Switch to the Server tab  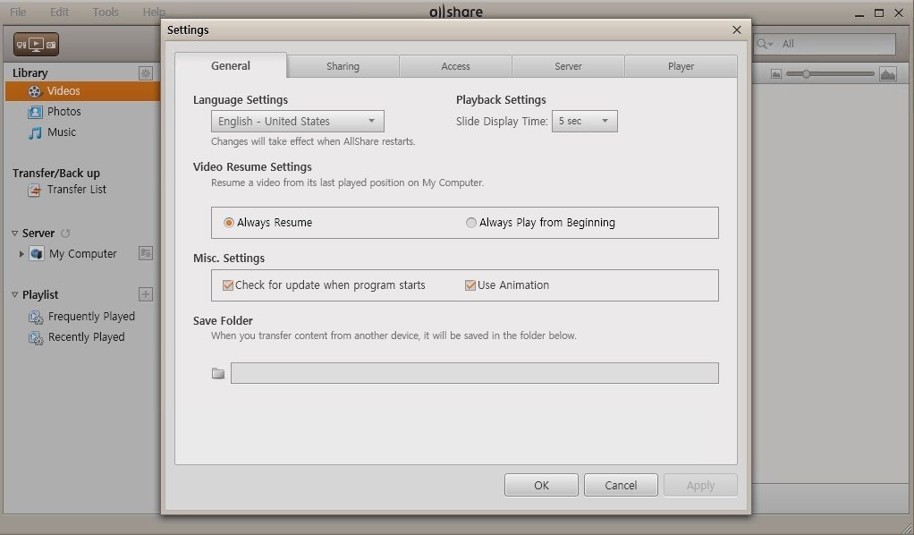tap(568, 66)
